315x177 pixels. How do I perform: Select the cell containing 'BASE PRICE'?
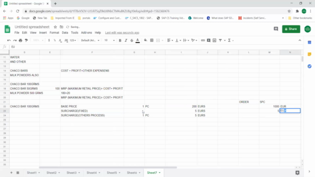coord(92,106)
